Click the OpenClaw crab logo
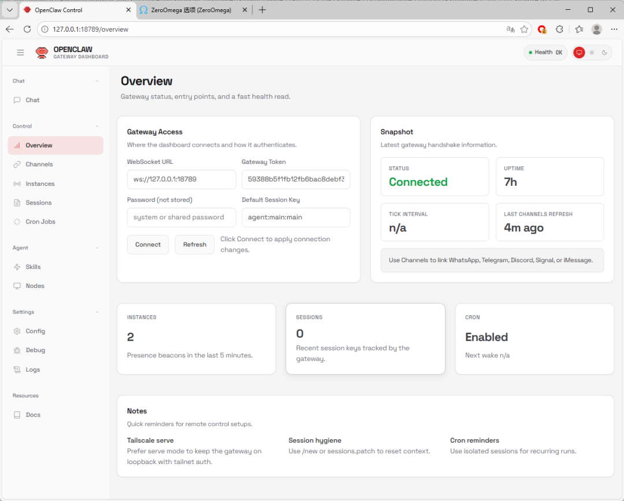The width and height of the screenshot is (624, 501). pos(42,52)
